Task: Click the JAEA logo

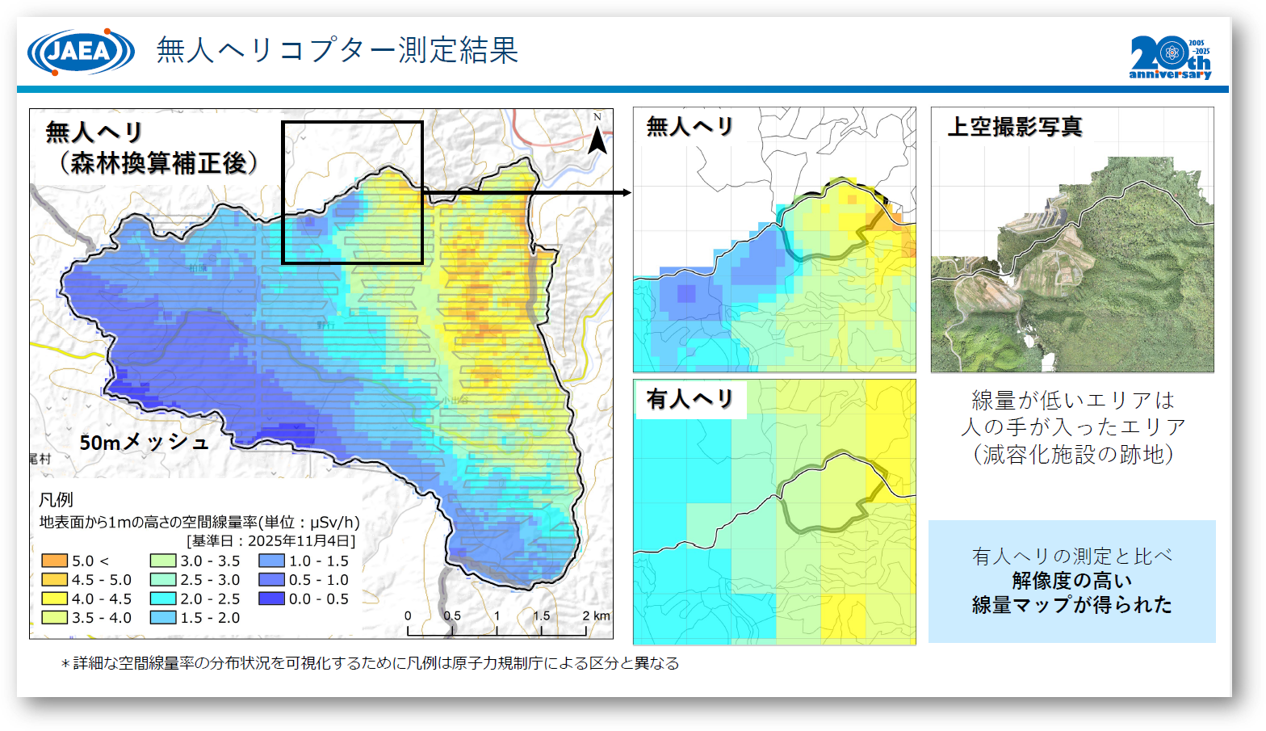Action: pyautogui.click(x=81, y=52)
